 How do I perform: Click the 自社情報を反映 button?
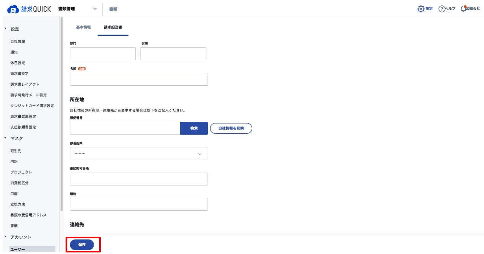coord(231,128)
